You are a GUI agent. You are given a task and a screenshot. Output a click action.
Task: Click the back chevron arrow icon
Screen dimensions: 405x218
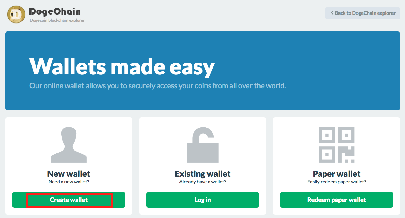tap(332, 13)
